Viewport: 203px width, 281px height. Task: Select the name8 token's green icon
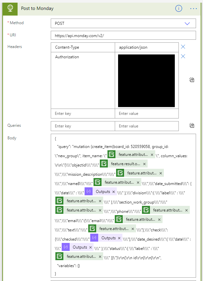98,182
